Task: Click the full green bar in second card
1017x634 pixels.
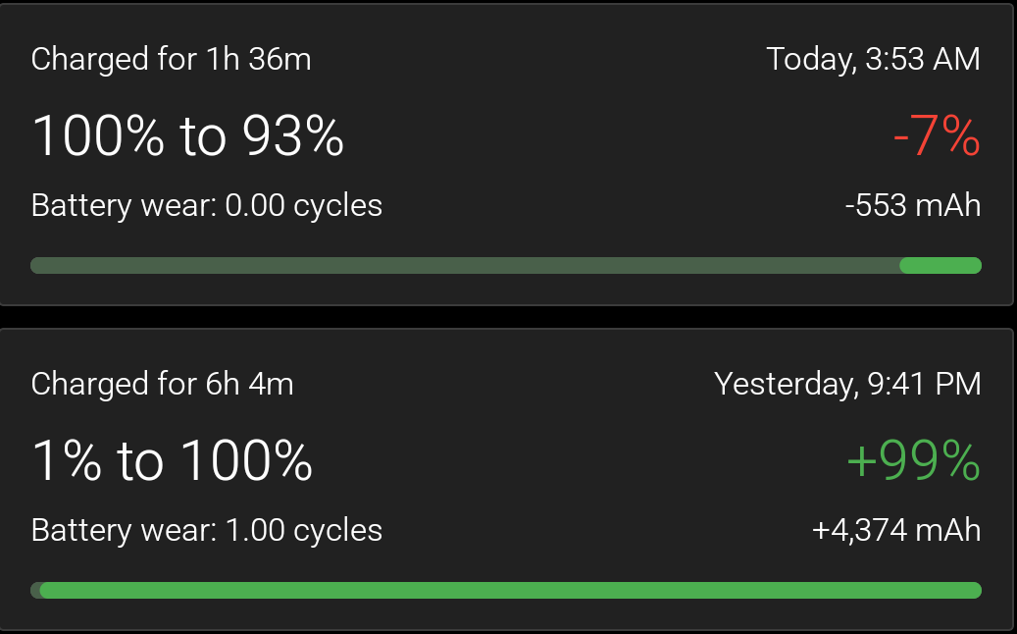Action: (x=510, y=590)
